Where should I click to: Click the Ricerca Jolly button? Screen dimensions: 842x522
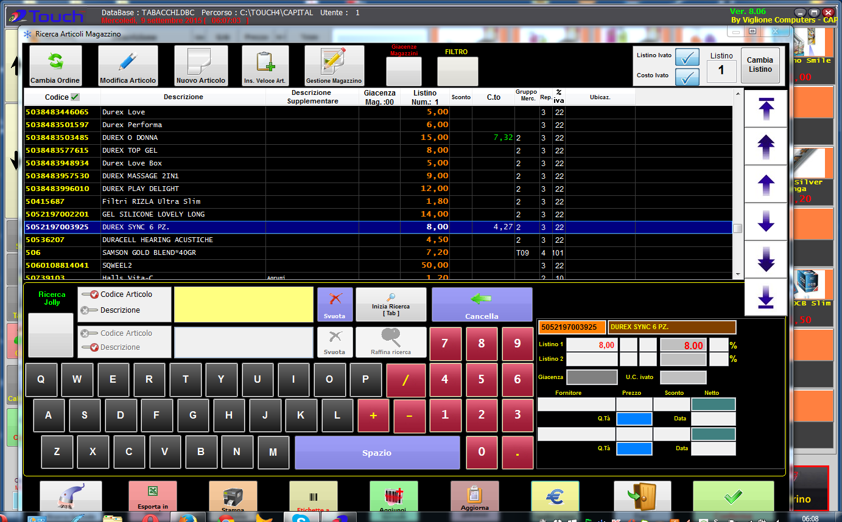(x=51, y=336)
